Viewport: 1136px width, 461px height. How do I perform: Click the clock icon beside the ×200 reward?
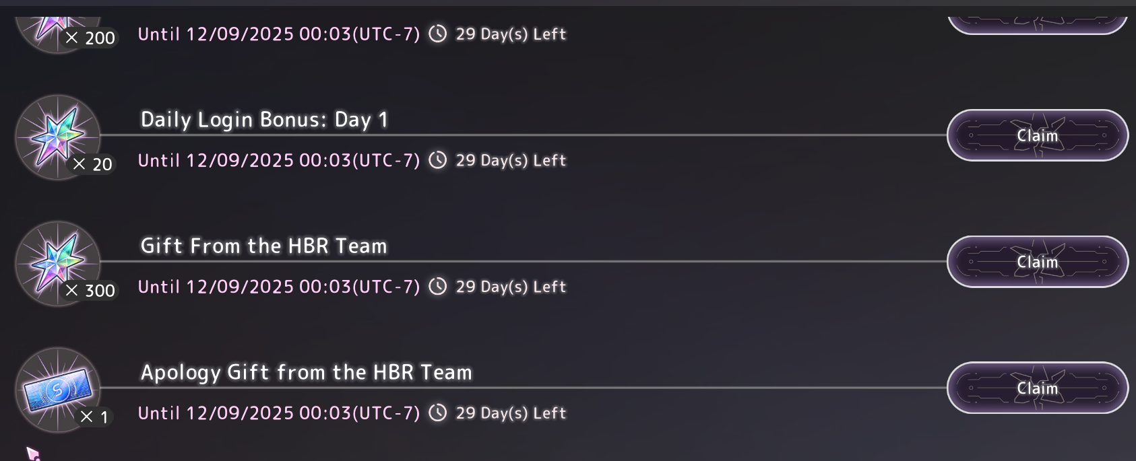tap(438, 34)
